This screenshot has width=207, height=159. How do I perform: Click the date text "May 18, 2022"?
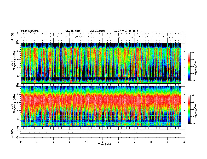[73, 31]
